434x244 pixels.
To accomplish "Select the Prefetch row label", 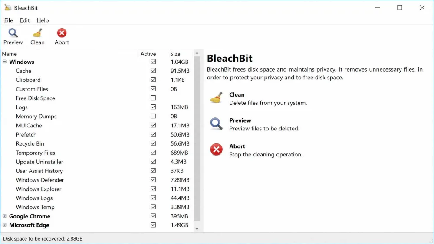I will tap(26, 135).
